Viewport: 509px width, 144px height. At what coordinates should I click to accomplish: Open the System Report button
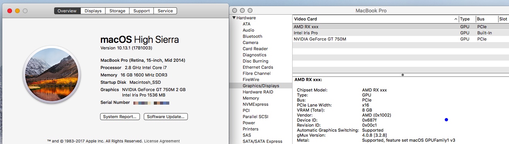(120, 117)
